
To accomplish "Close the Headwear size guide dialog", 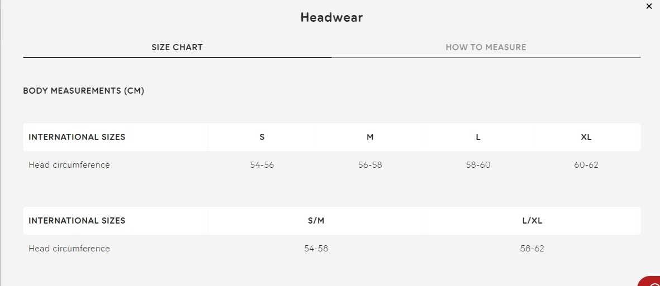I will (x=649, y=6).
